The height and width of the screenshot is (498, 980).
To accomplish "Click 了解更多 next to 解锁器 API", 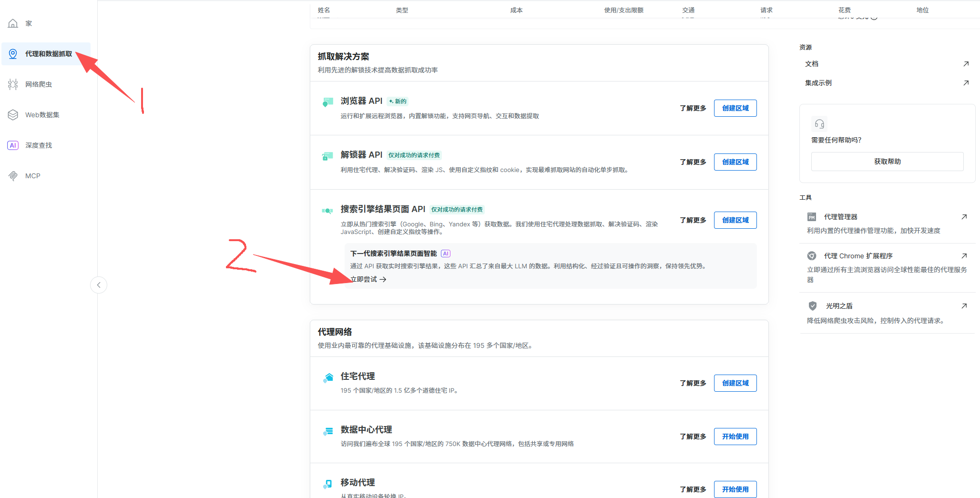I will (x=692, y=162).
